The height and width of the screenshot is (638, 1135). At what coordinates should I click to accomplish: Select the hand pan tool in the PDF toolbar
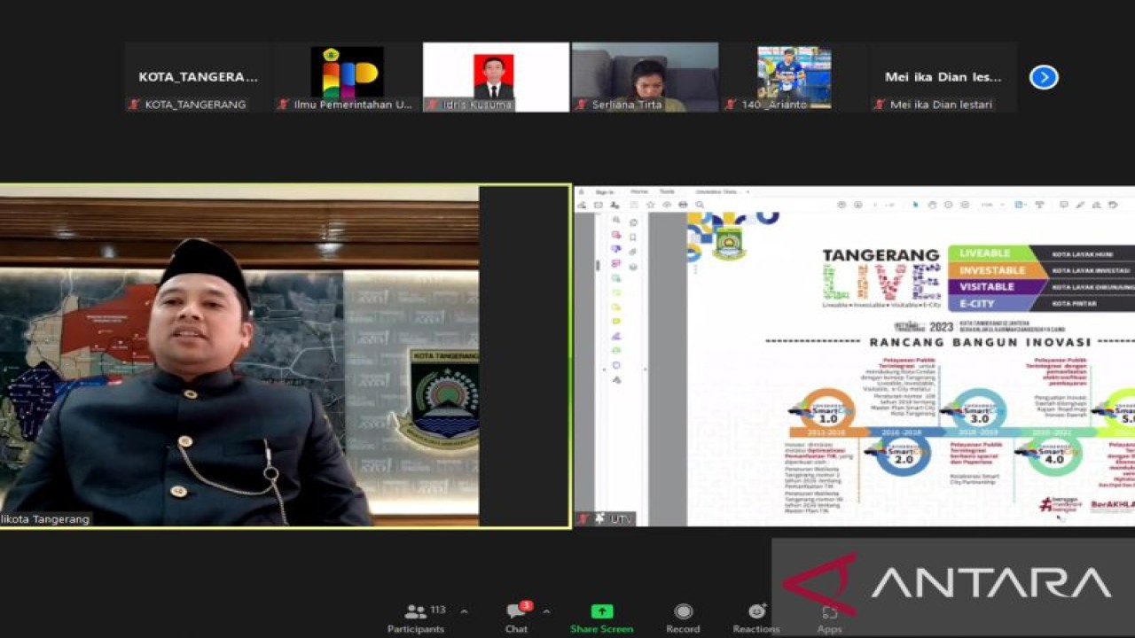point(932,205)
